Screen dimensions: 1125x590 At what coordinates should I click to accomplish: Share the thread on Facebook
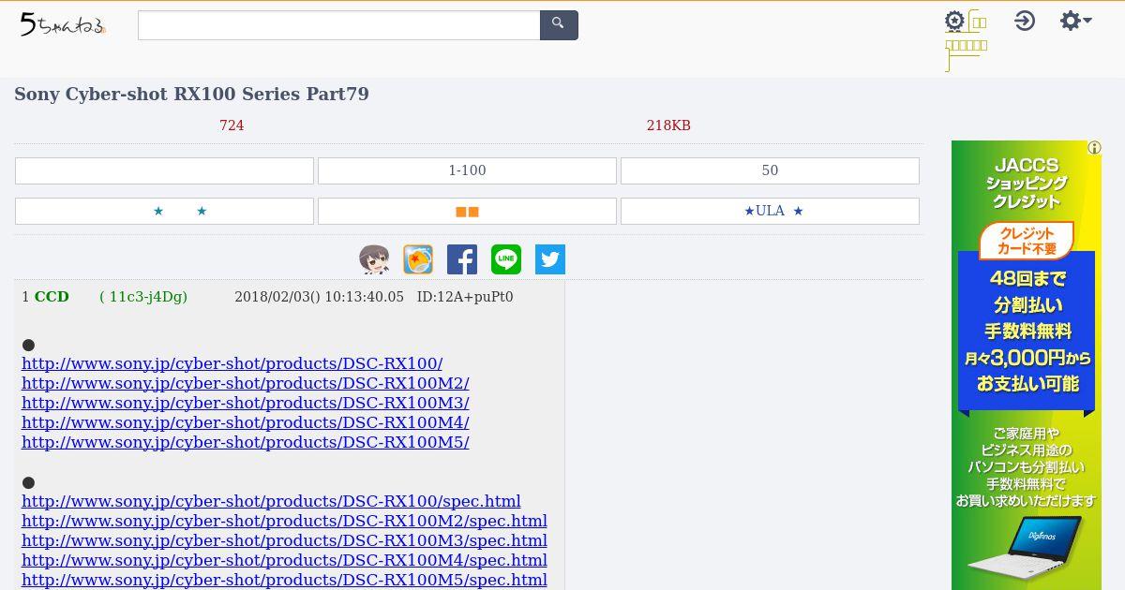[x=462, y=259]
